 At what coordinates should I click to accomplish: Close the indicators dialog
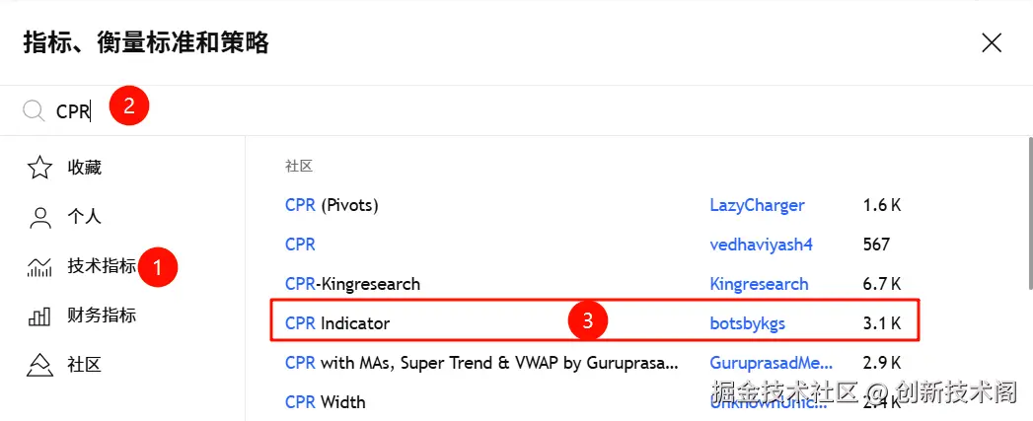point(992,42)
